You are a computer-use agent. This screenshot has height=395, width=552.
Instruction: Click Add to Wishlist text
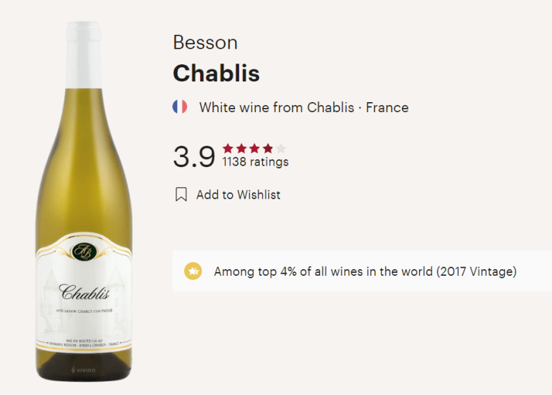239,195
